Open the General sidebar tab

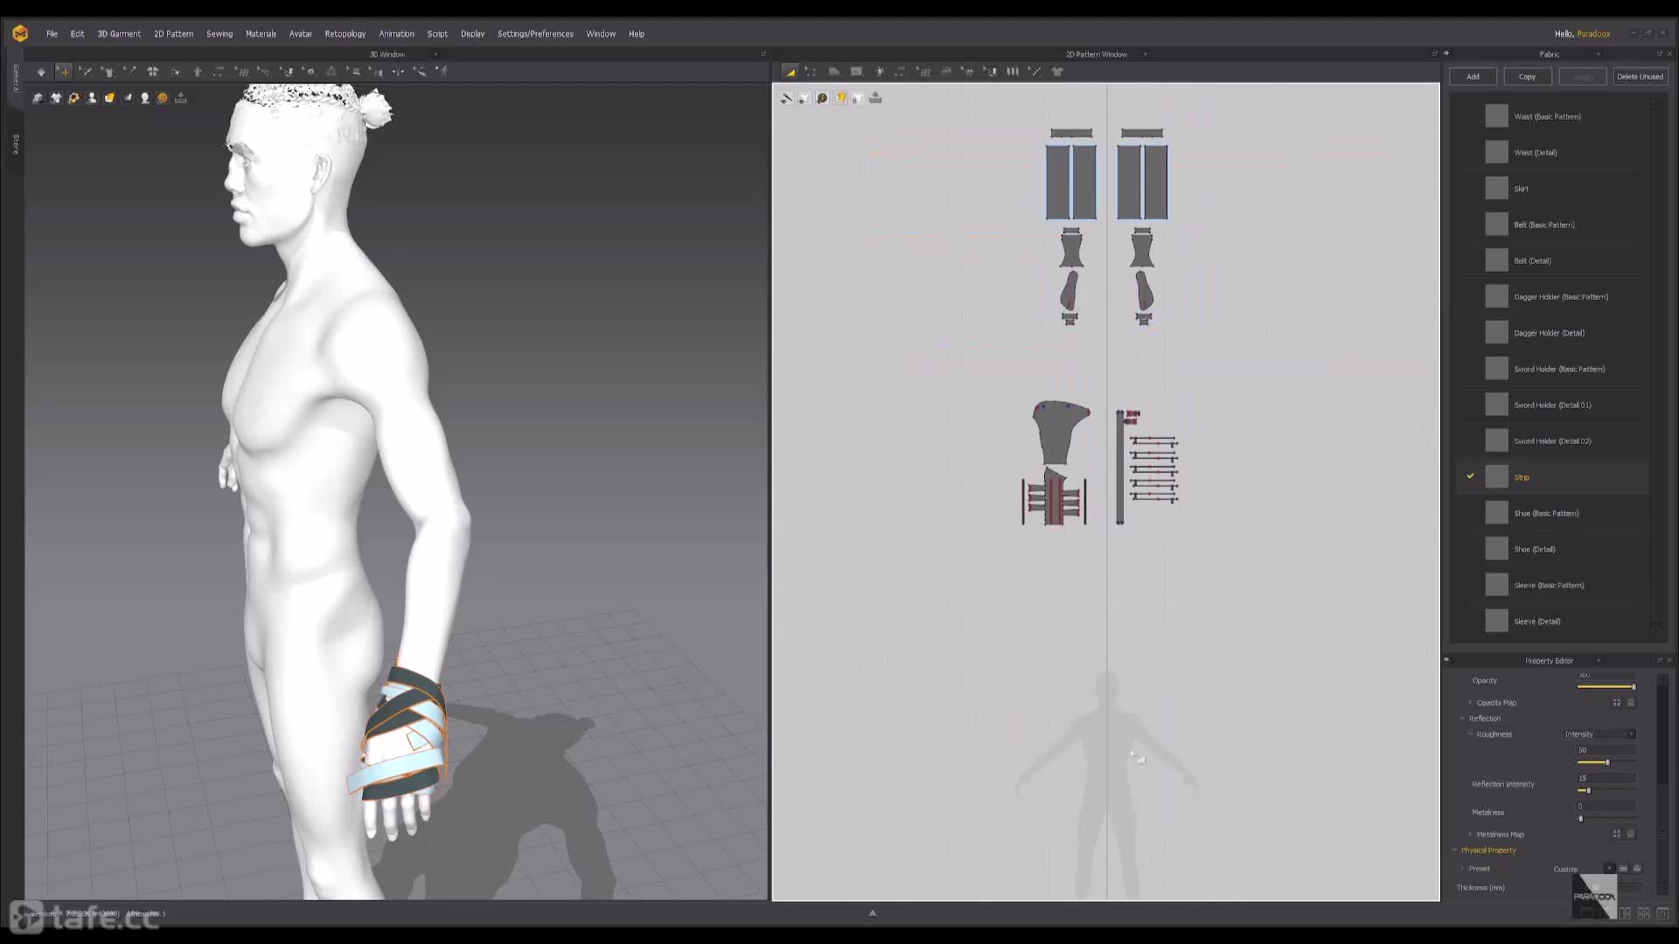click(x=16, y=78)
